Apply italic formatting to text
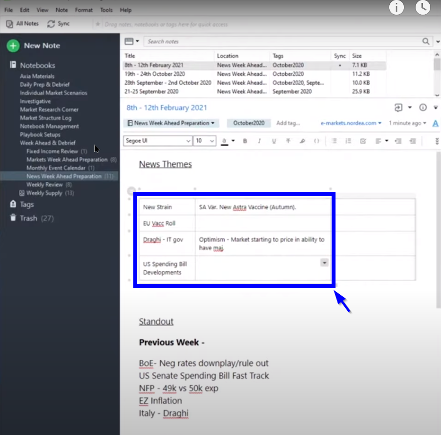The height and width of the screenshot is (435, 441). click(259, 141)
